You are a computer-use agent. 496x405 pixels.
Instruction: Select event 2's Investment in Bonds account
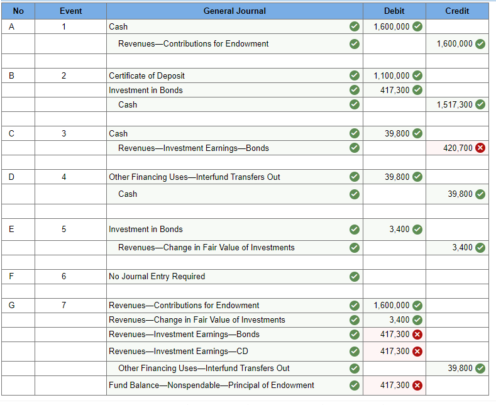point(234,90)
